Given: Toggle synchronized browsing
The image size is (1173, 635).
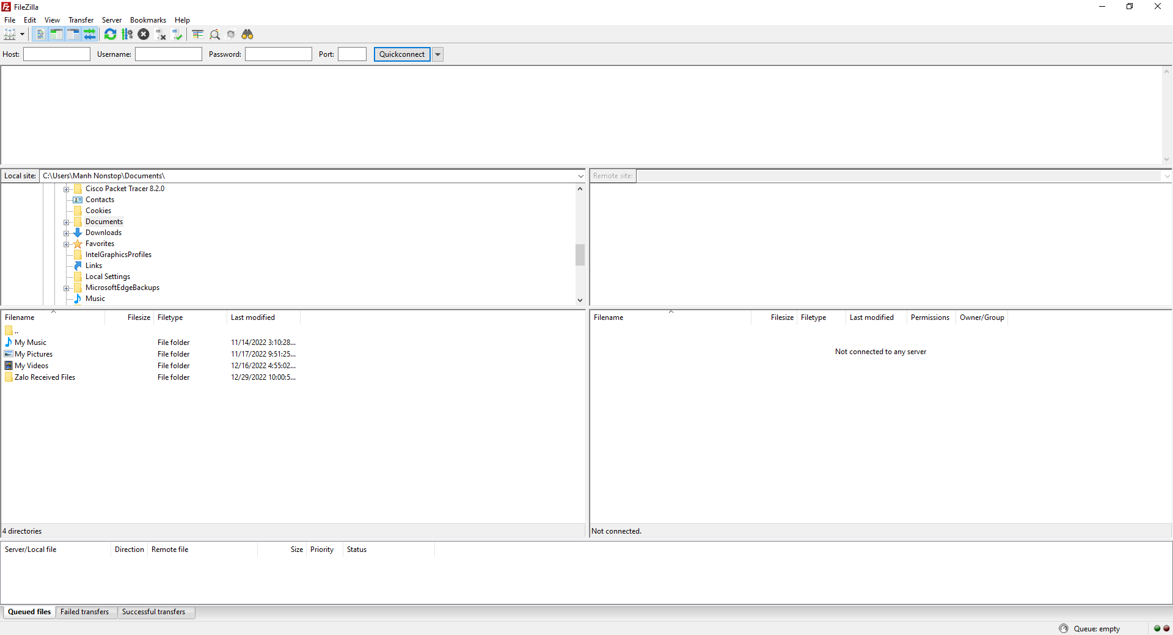Looking at the screenshot, I should click(231, 34).
